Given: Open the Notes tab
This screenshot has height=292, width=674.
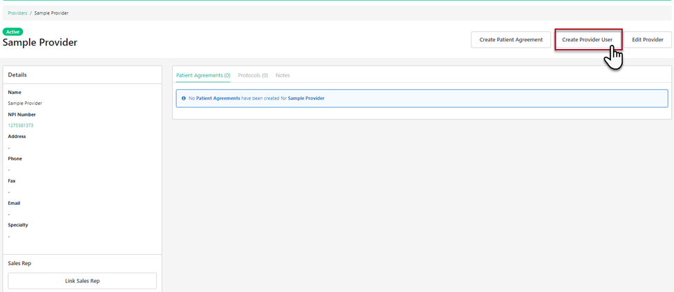Looking at the screenshot, I should (x=283, y=75).
